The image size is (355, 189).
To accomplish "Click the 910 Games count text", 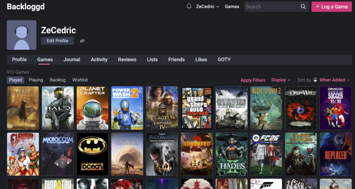I will (x=18, y=72).
